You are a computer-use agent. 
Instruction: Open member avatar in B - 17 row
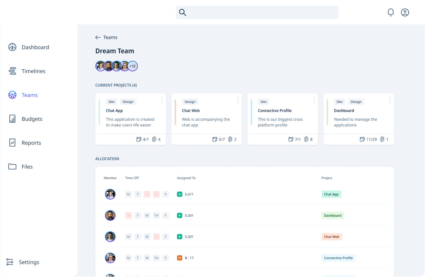point(110,258)
